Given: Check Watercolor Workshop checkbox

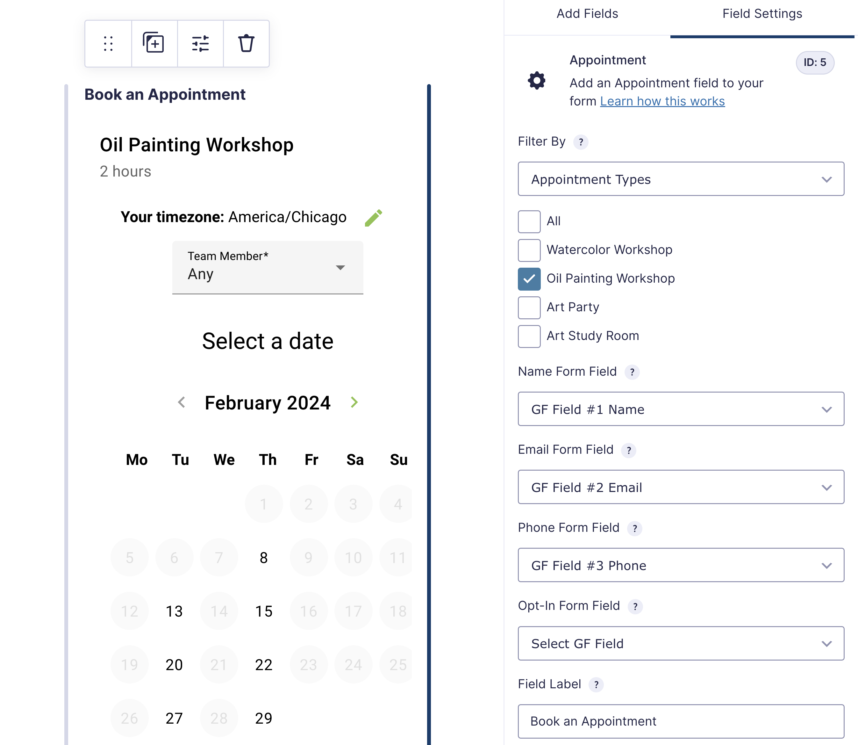Looking at the screenshot, I should [x=529, y=250].
